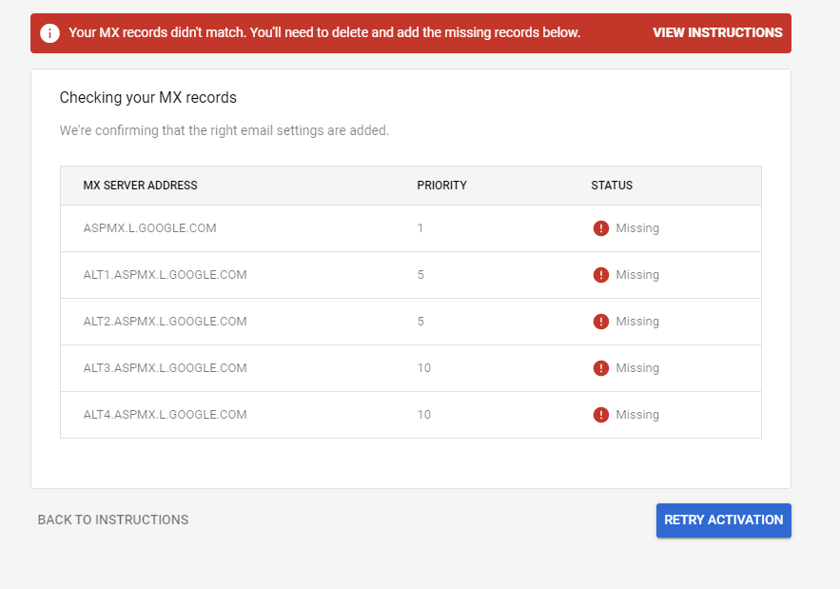Click Missing error icon for ASPMX.L.GOOGLE.COM
This screenshot has width=840, height=589.
[601, 228]
